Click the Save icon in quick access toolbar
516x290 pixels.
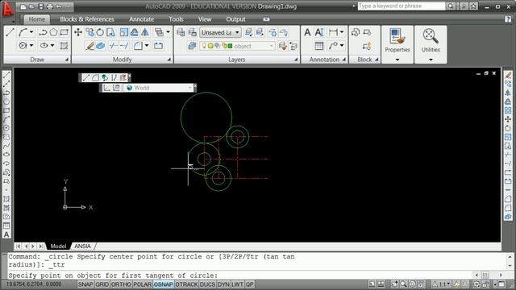[41, 6]
